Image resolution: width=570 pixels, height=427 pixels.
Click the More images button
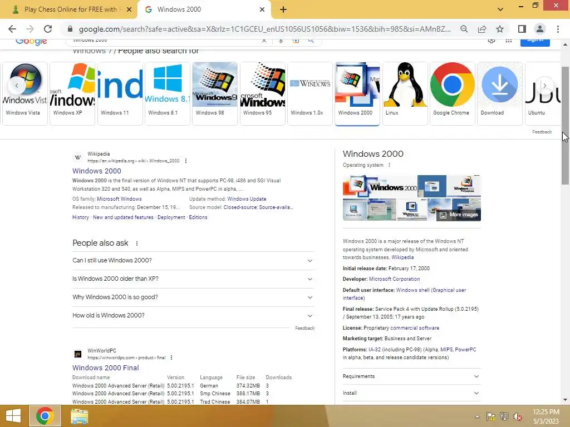point(459,215)
